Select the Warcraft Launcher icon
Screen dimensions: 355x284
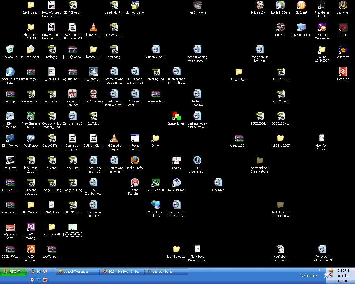(343, 7)
